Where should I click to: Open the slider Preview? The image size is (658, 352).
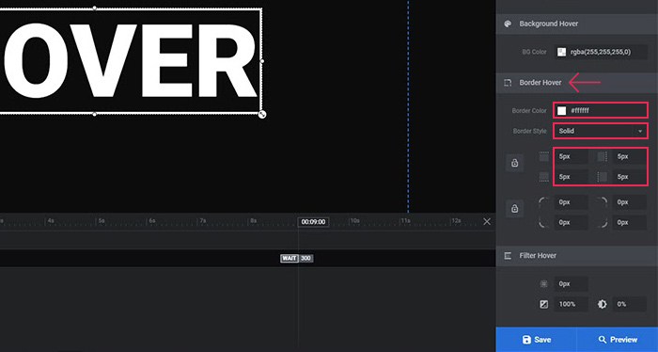[x=618, y=340]
